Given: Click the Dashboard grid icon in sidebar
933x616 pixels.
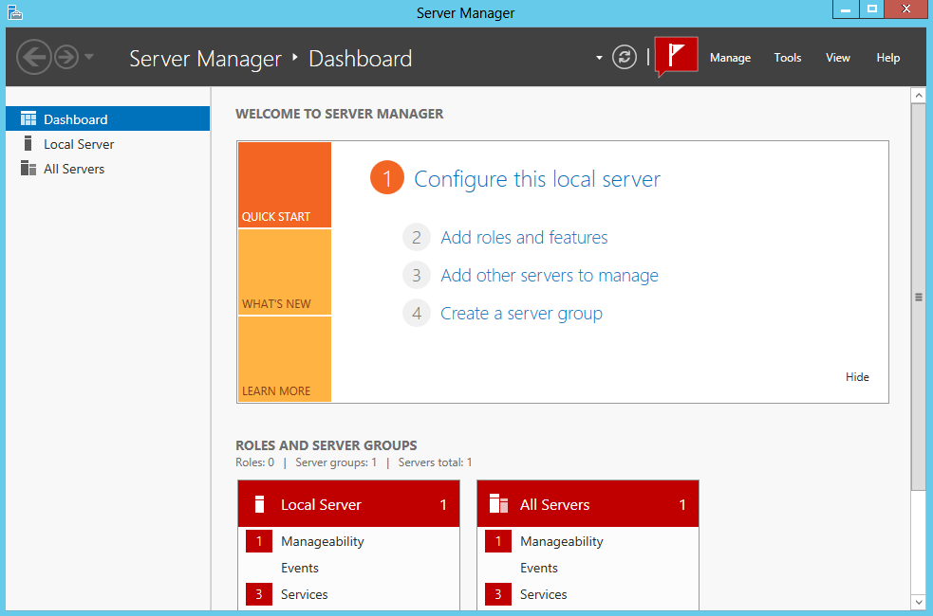Looking at the screenshot, I should click(x=28, y=118).
